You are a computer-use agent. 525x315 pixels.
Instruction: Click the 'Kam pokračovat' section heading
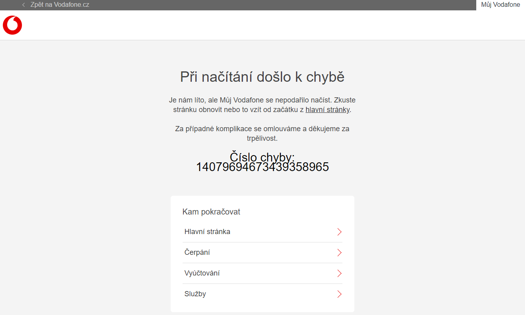tap(211, 212)
